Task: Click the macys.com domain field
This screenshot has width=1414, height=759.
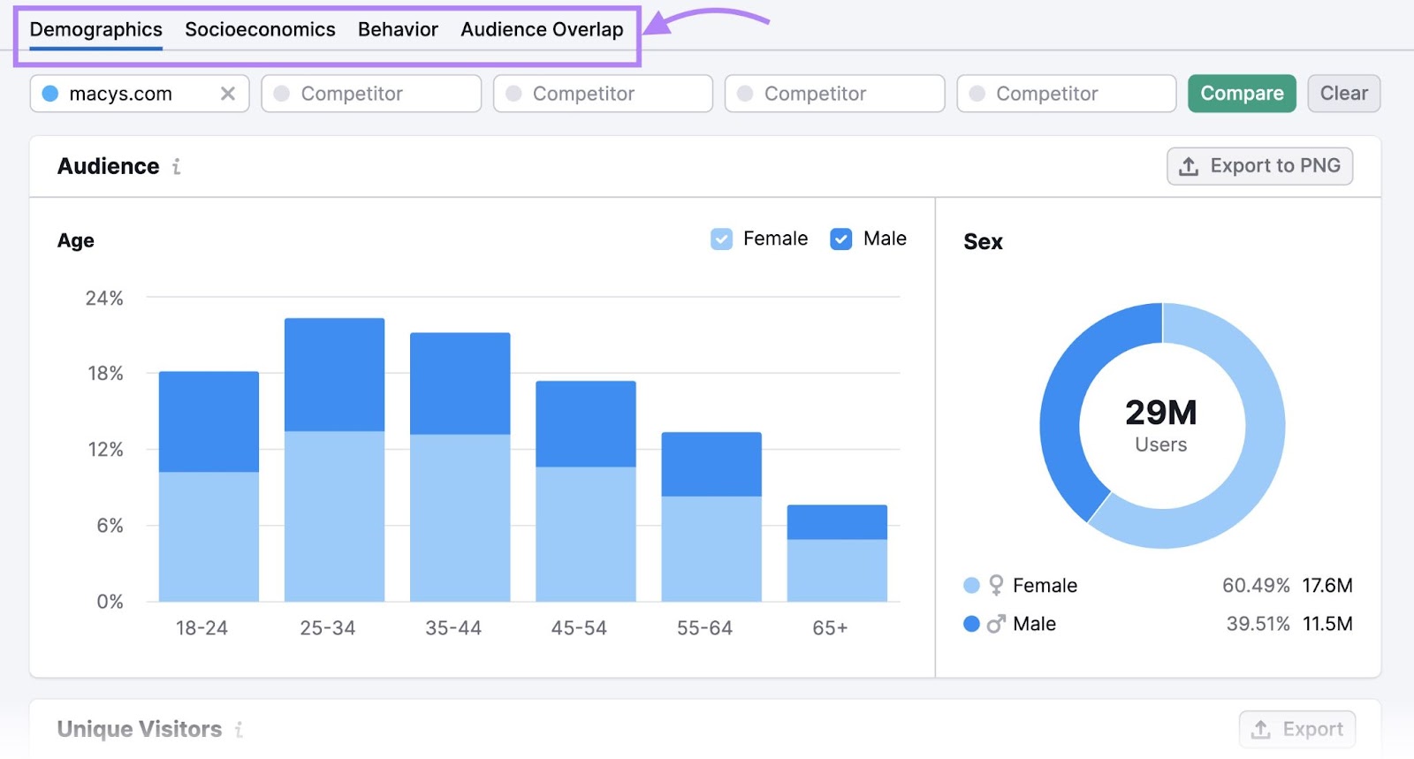Action: (x=140, y=94)
